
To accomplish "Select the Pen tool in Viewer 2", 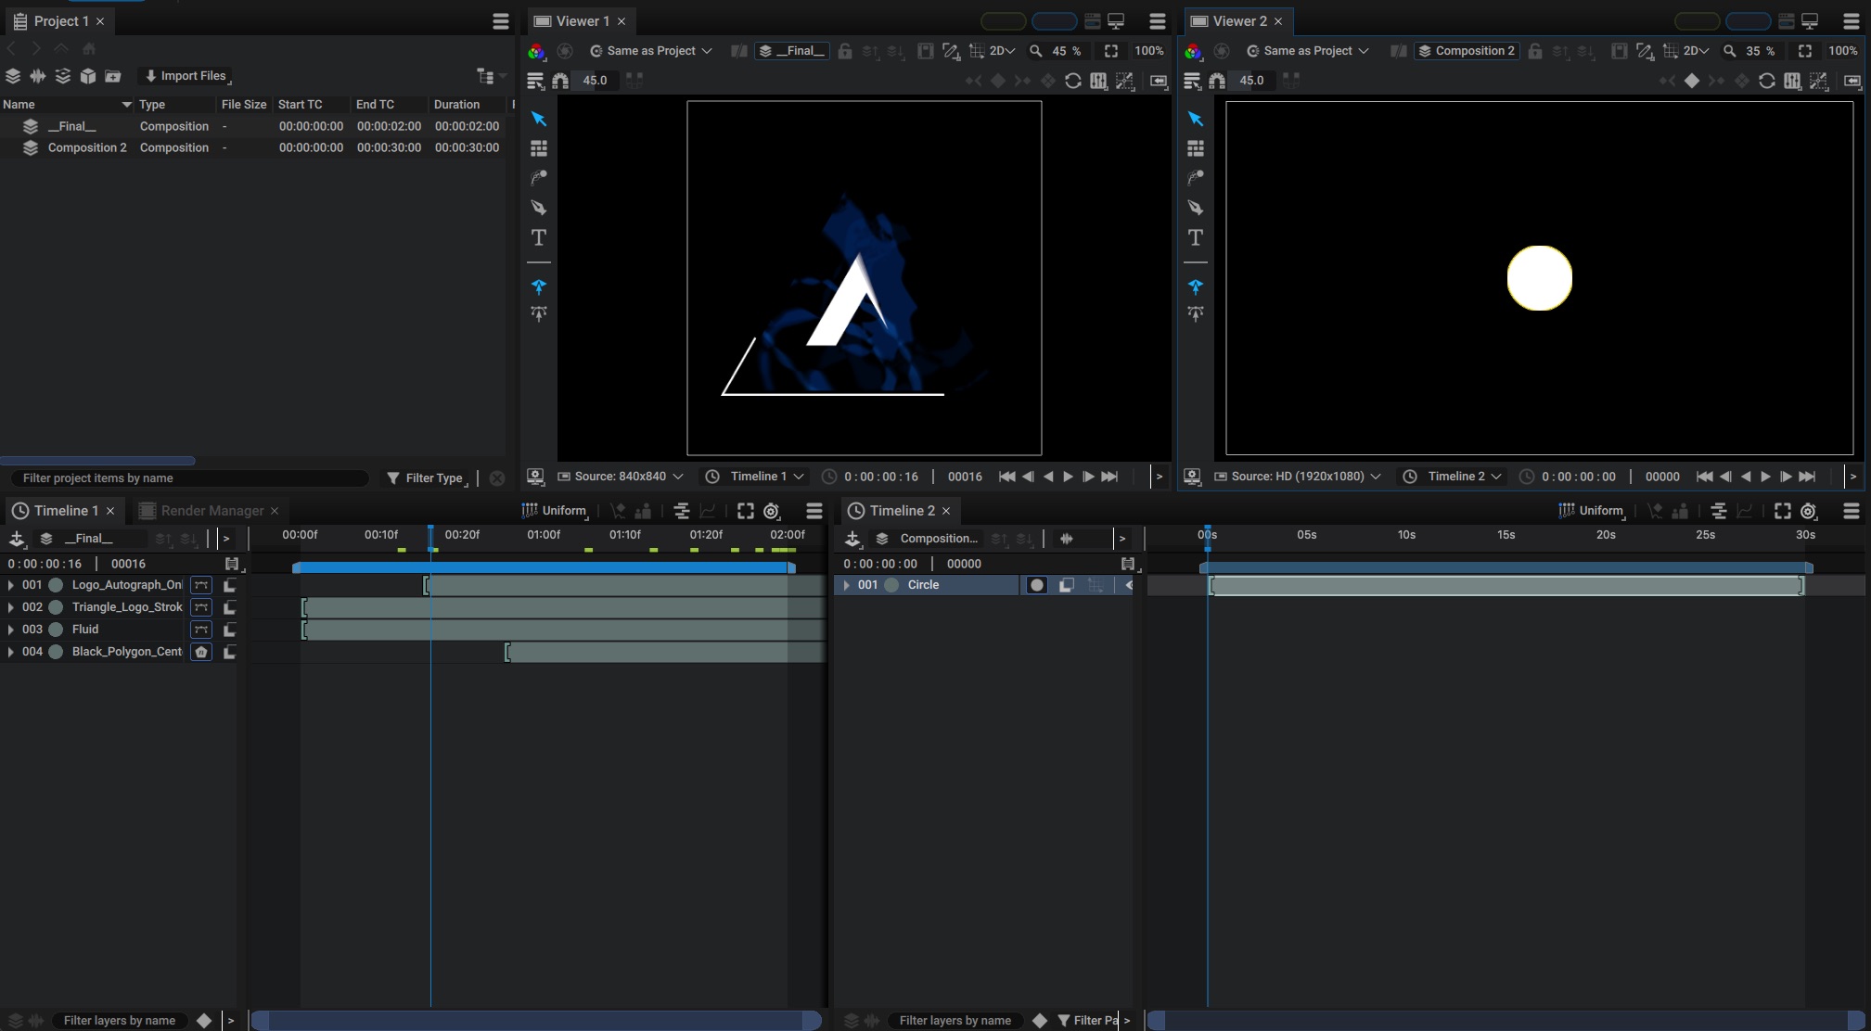I will point(1196,208).
